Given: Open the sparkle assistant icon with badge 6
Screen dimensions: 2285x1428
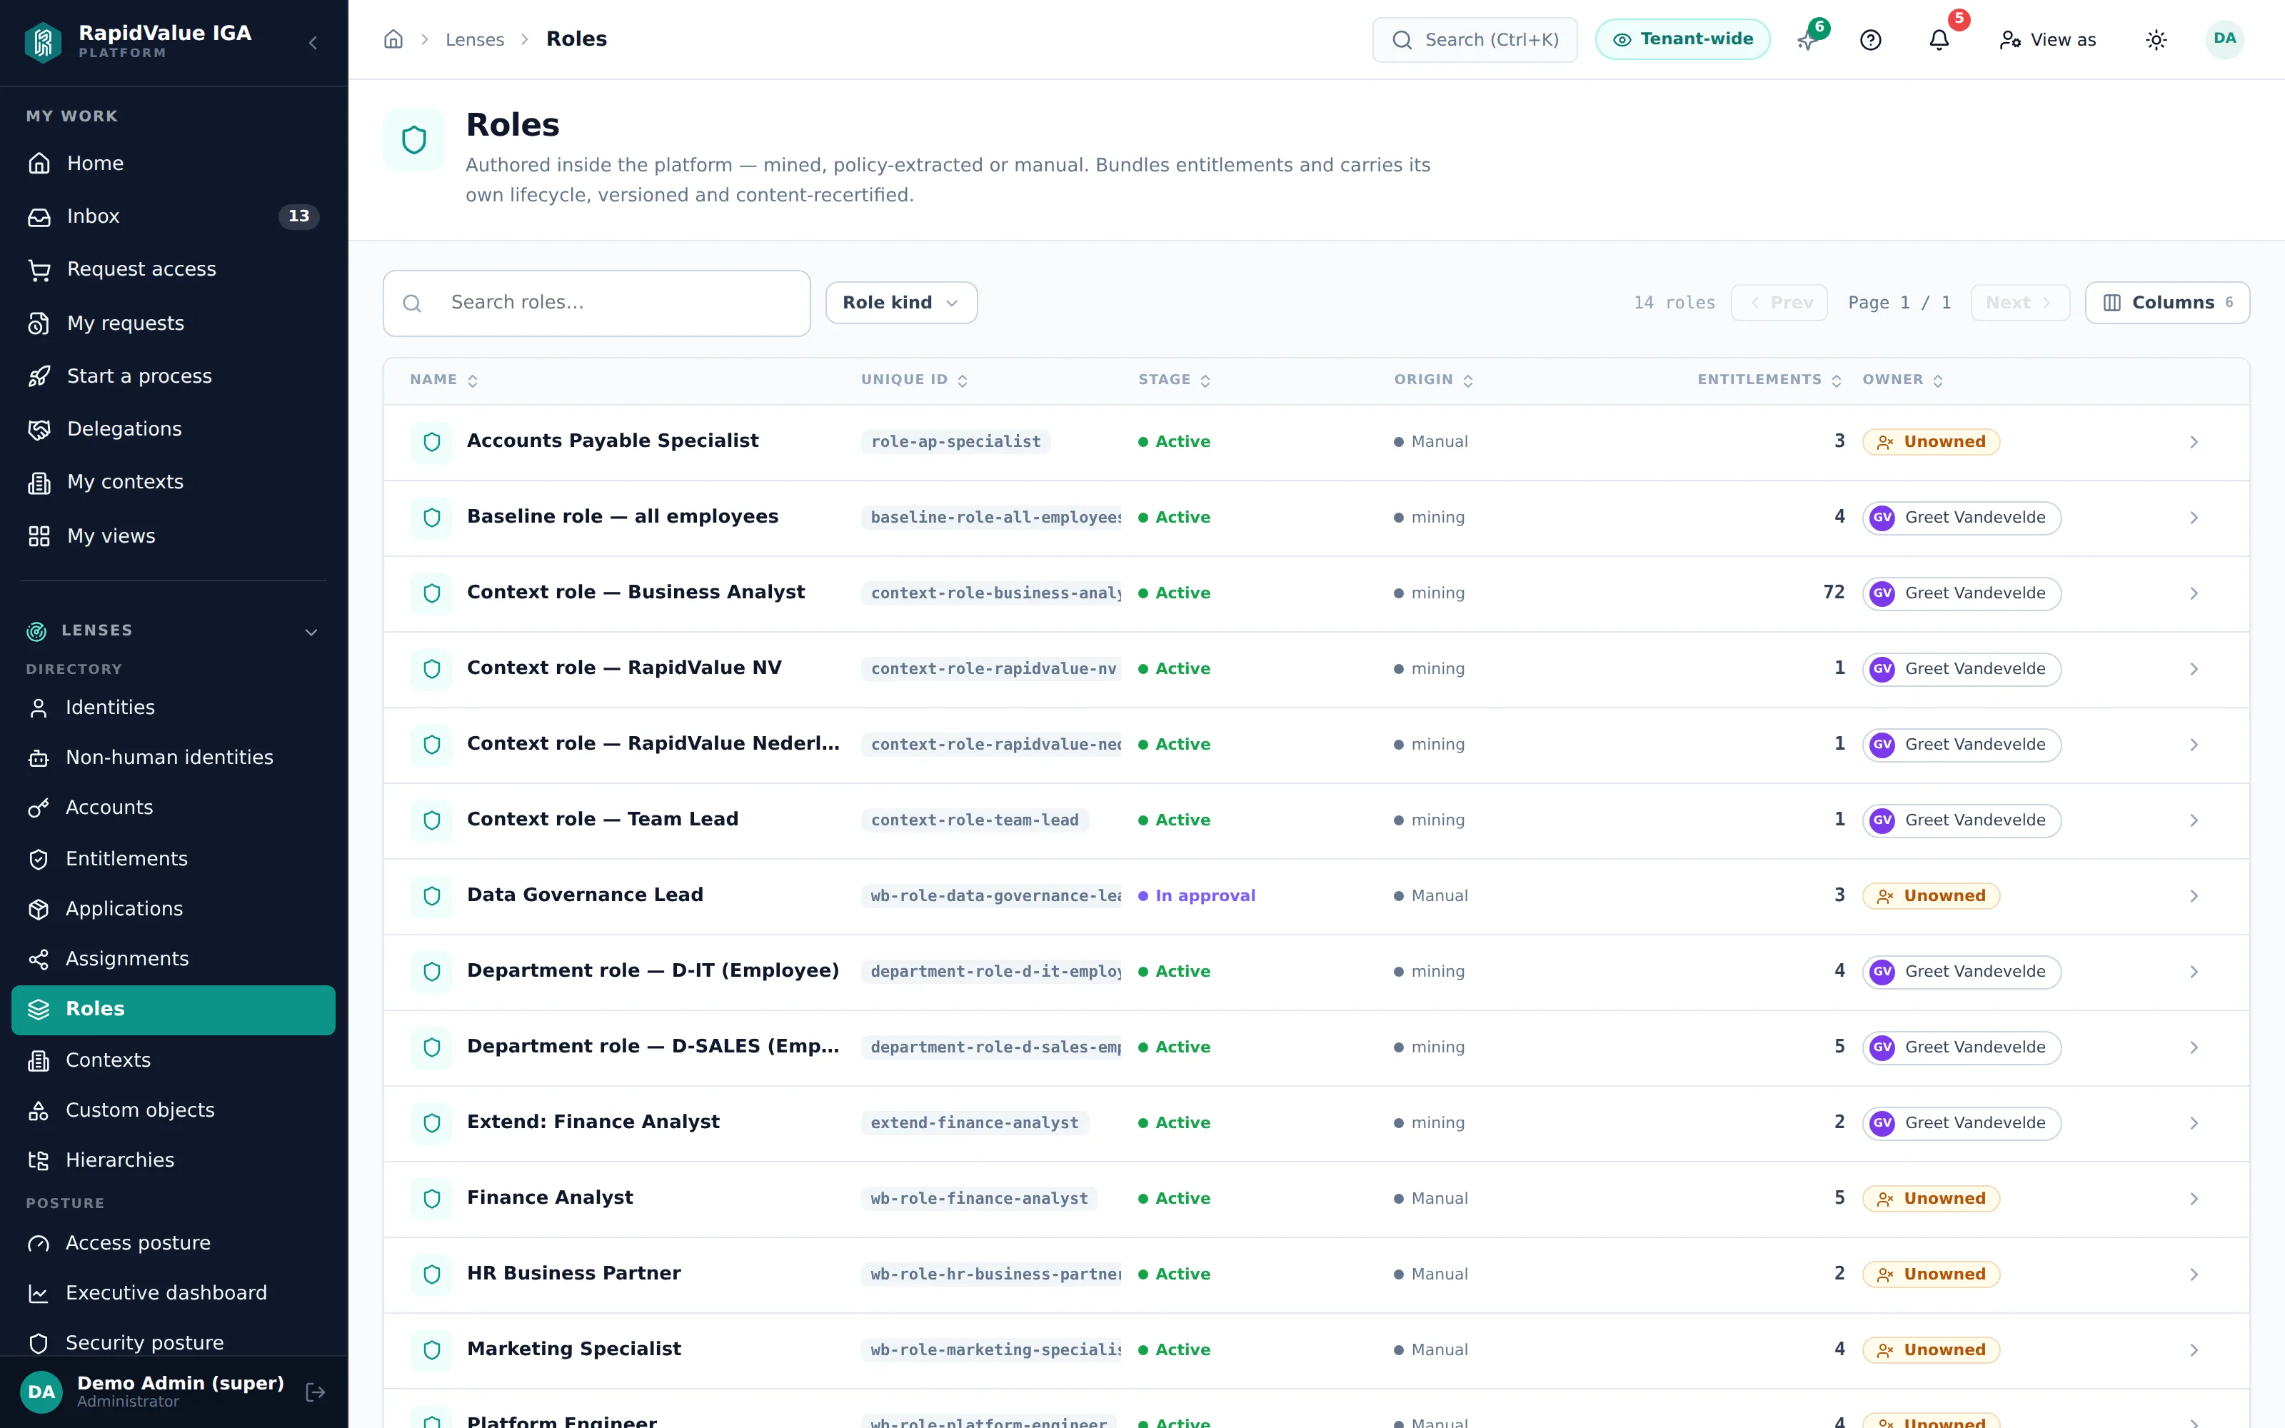Looking at the screenshot, I should (x=1807, y=40).
